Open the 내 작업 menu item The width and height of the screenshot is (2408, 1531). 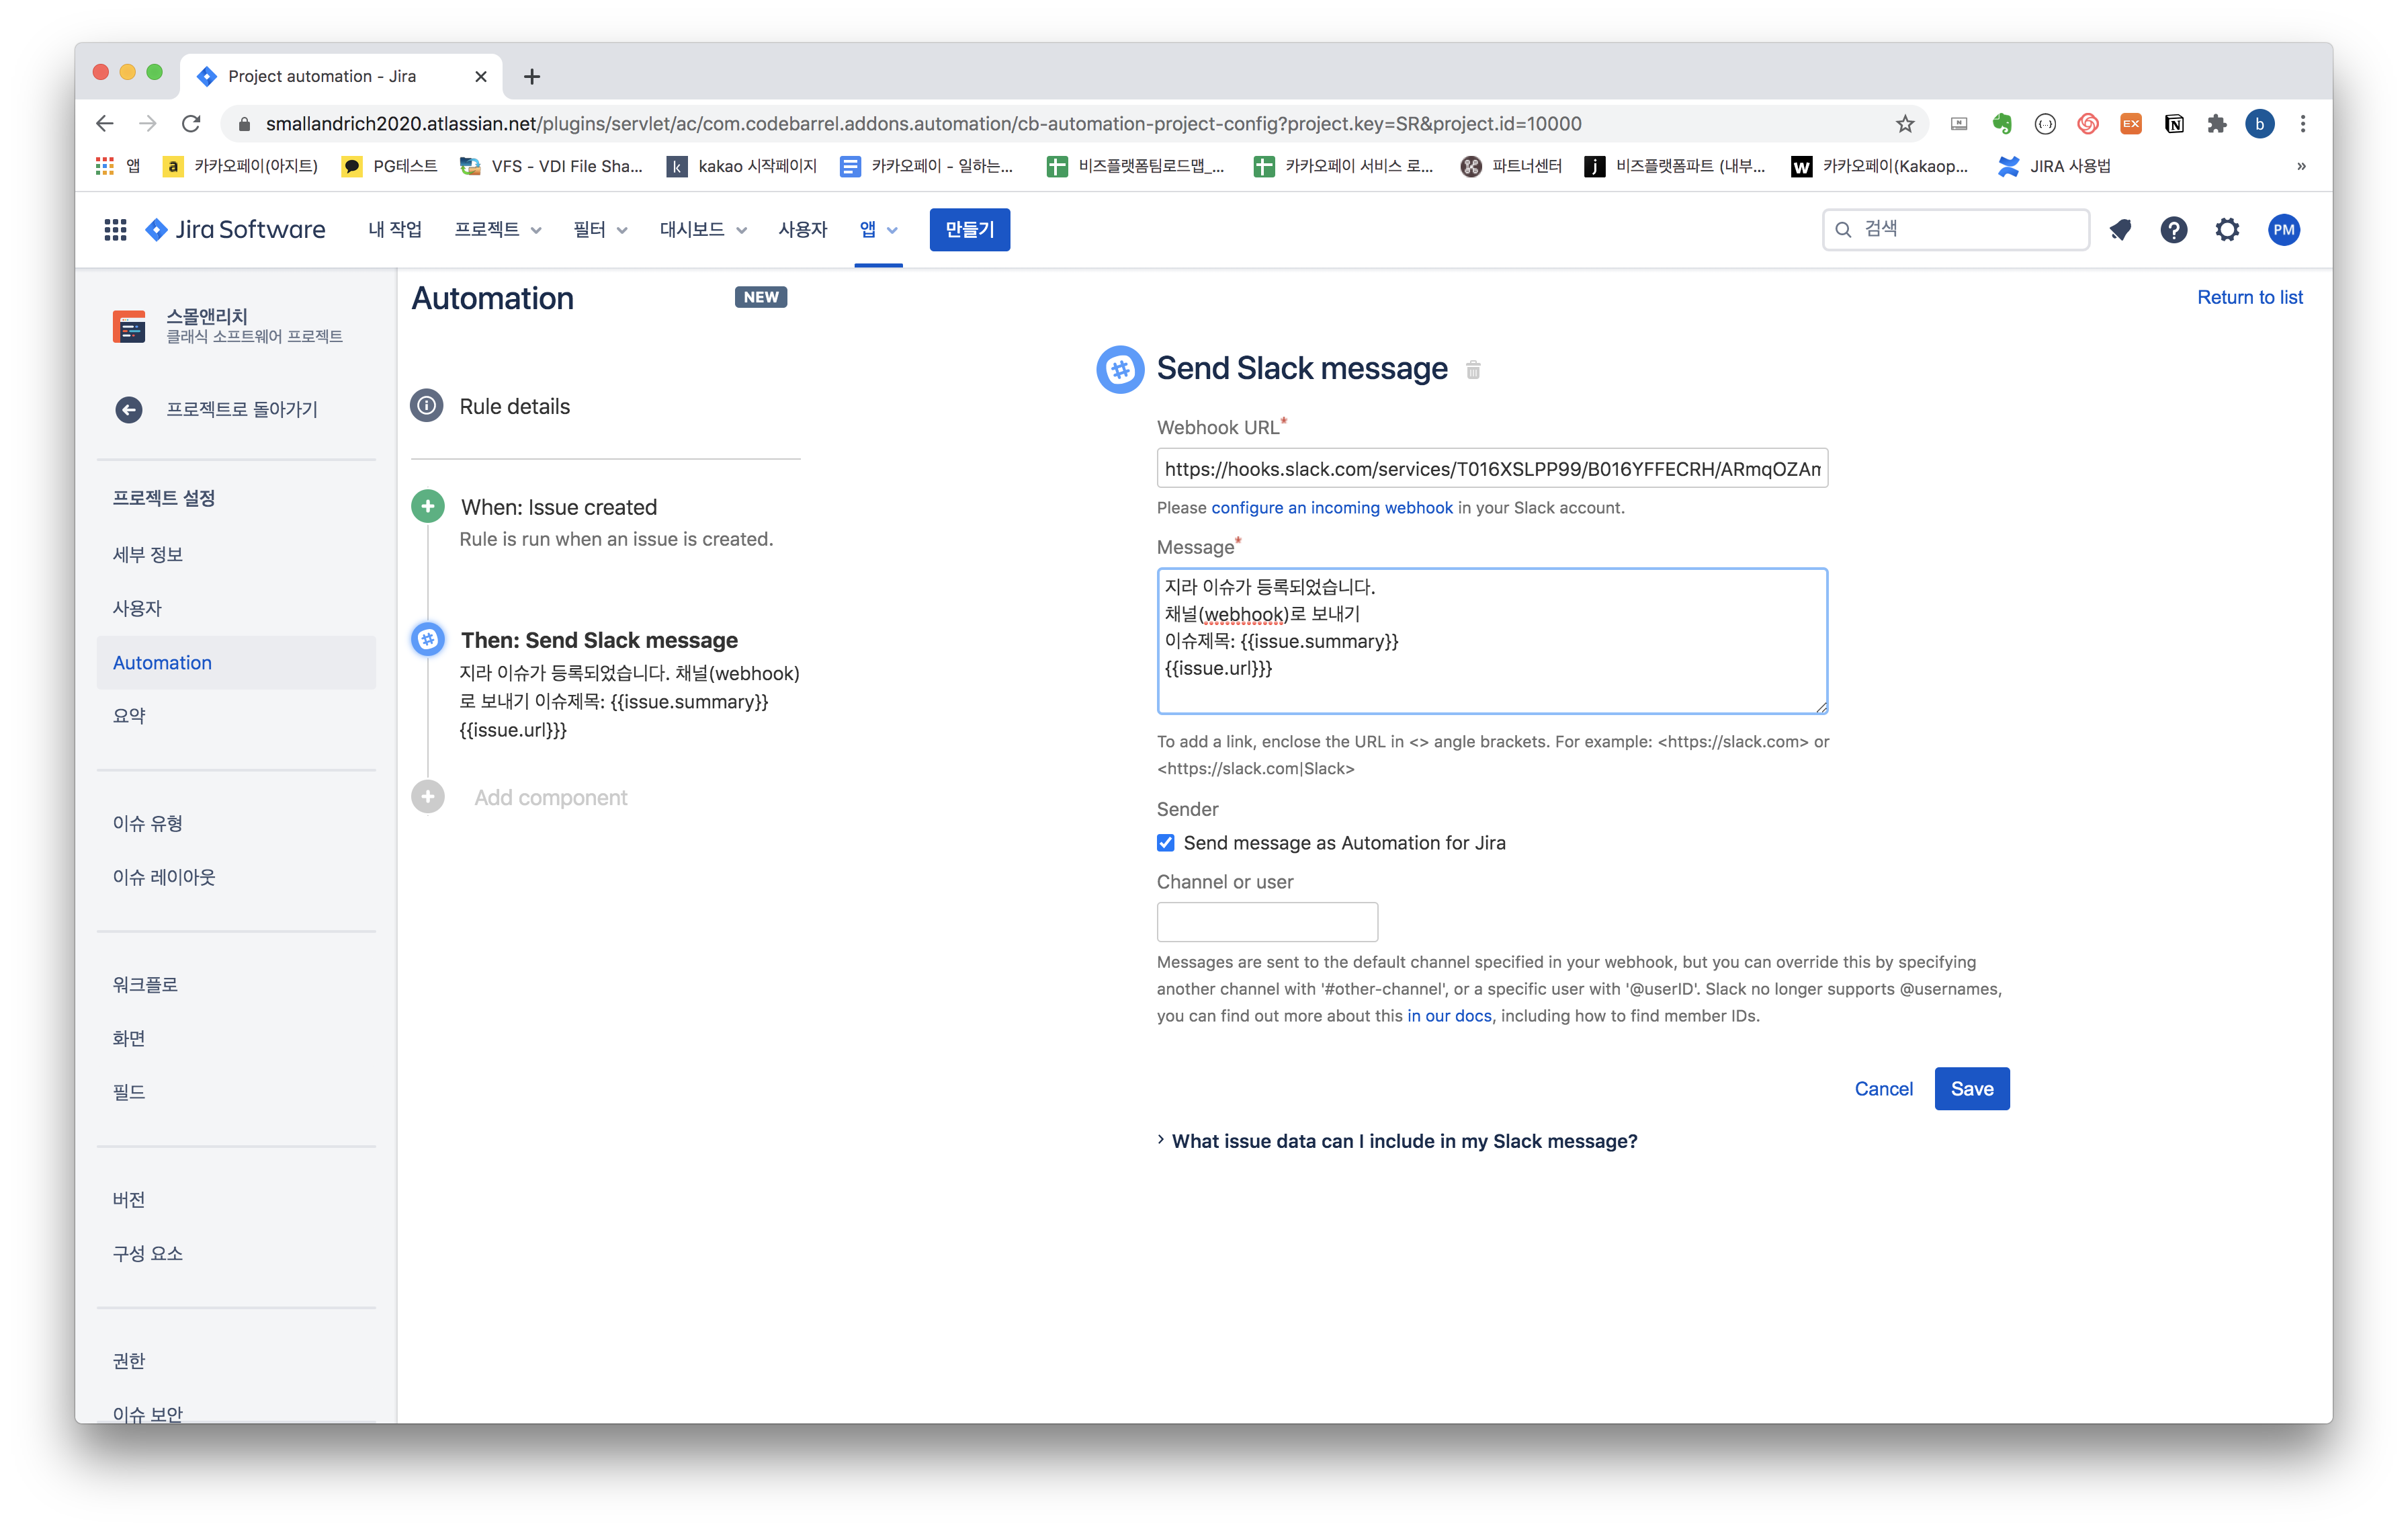[395, 230]
